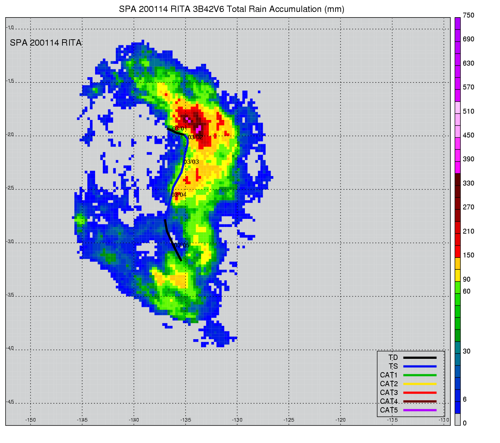This screenshot has height=443, width=500.
Task: Click the 750 label on the color scale
Action: pyautogui.click(x=468, y=15)
